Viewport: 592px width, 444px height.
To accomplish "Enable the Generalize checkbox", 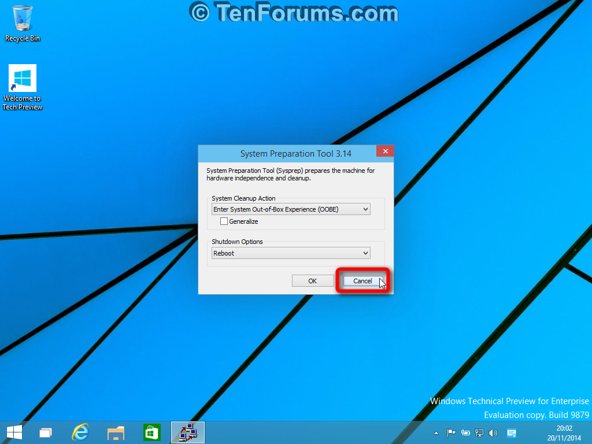I will pos(224,221).
